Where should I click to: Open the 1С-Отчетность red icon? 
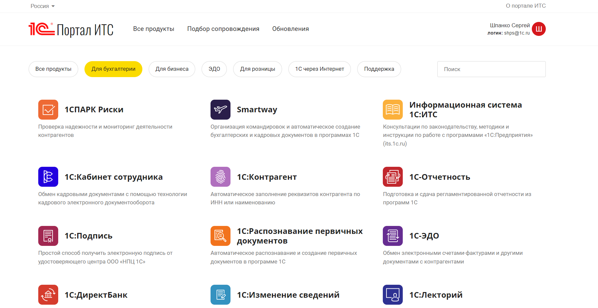pos(393,177)
